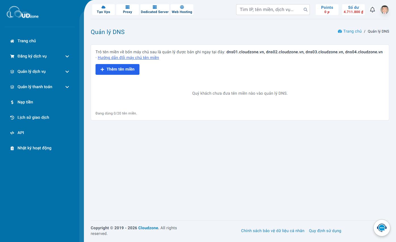This screenshot has width=396, height=242.
Task: Open the Points balance box
Action: pyautogui.click(x=327, y=10)
